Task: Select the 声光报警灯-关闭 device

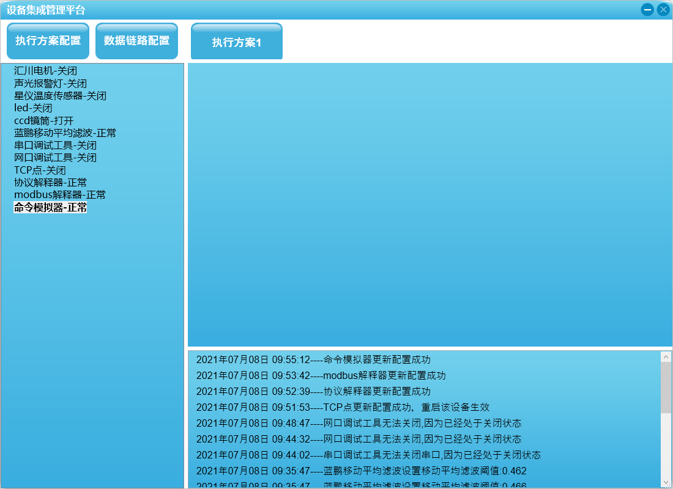Action: click(50, 83)
